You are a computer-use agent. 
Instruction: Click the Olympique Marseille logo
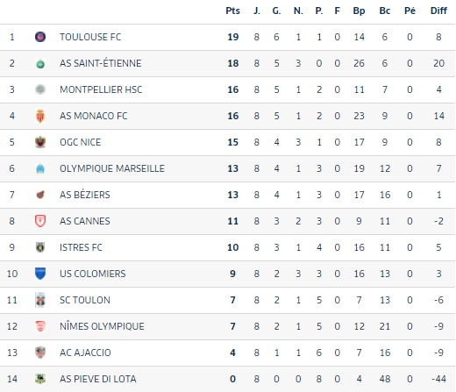(x=40, y=168)
